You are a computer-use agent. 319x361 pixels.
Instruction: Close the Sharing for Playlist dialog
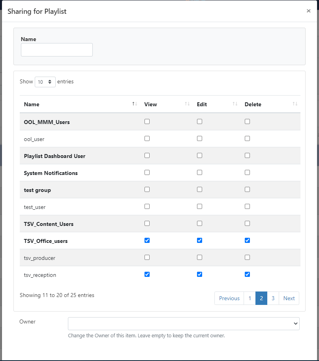coord(308,11)
